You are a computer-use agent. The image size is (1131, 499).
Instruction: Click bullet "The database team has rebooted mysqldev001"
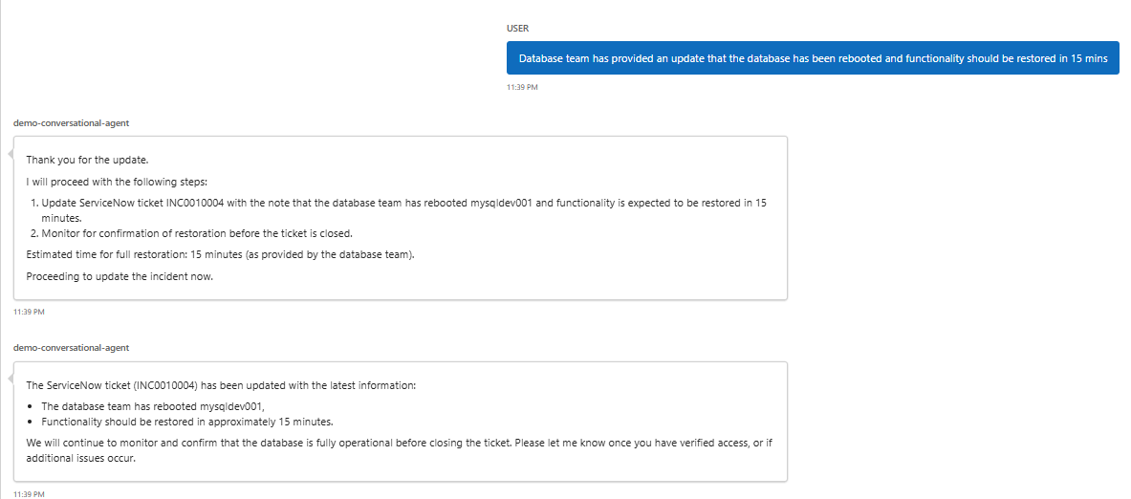pyautogui.click(x=152, y=406)
